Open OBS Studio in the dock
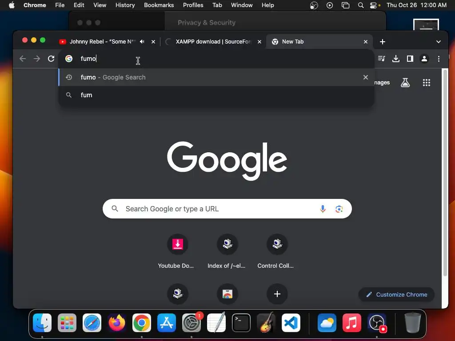 [x=377, y=323]
